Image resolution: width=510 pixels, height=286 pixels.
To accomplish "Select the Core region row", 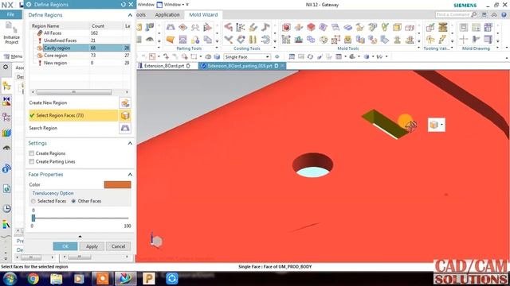I will (x=80, y=56).
